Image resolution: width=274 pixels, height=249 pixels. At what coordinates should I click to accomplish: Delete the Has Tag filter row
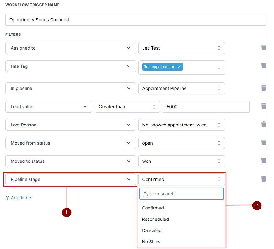[x=263, y=66]
